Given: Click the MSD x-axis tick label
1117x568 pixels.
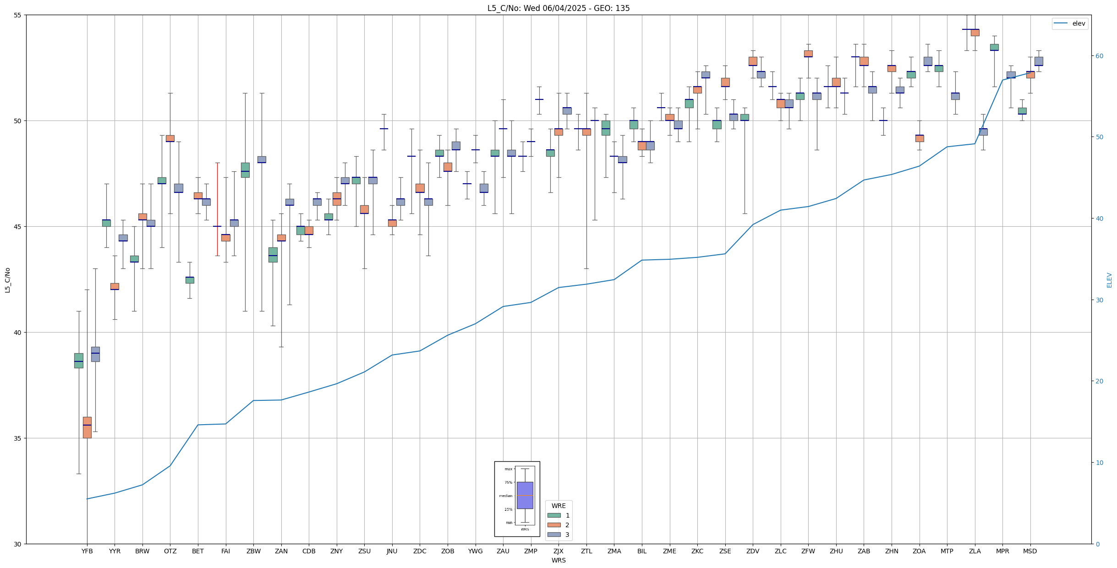Looking at the screenshot, I should 1030,551.
